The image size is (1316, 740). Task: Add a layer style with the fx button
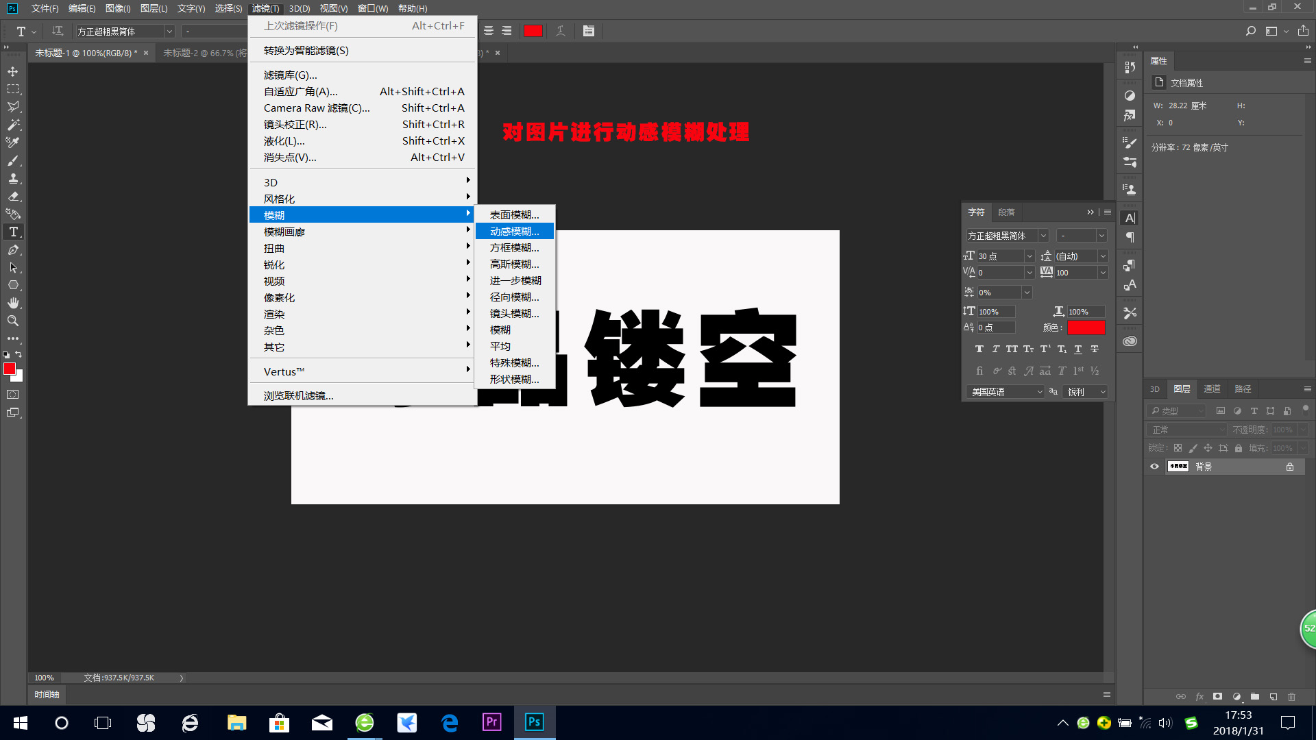pyautogui.click(x=1199, y=696)
